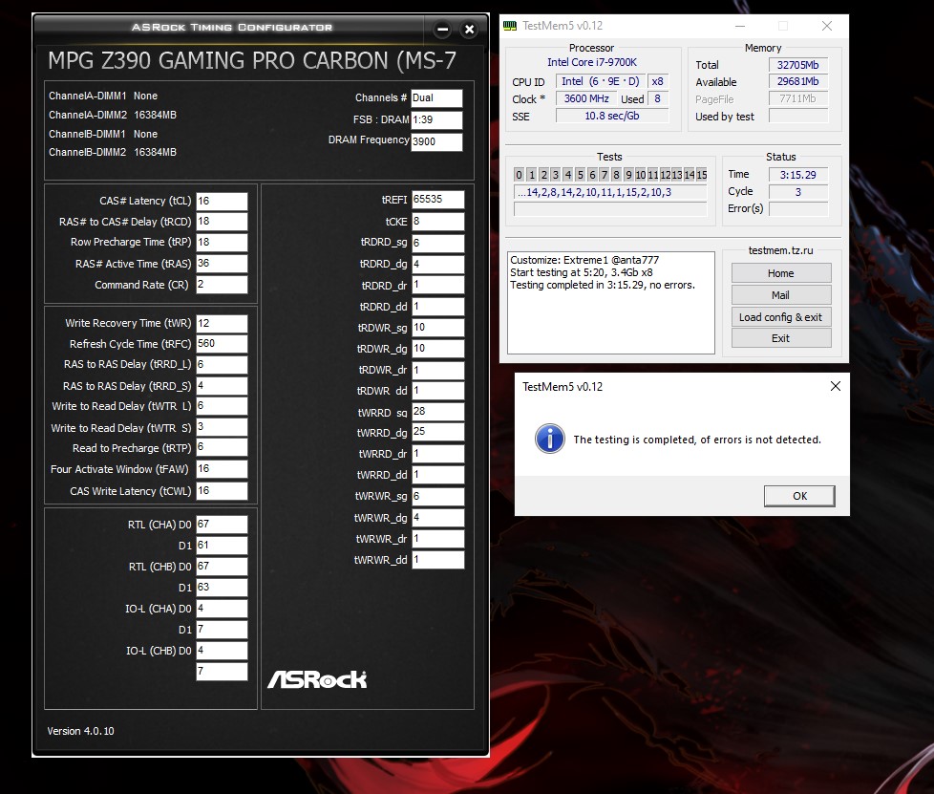Click the tRCD value field showing 18
934x794 pixels.
click(x=222, y=221)
